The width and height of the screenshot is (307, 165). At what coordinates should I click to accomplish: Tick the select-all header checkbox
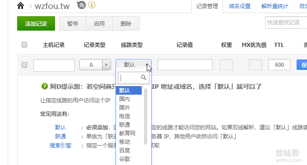click(24, 45)
